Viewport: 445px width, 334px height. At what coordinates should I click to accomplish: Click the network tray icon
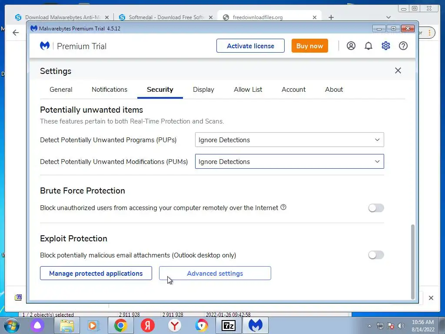(x=380, y=326)
